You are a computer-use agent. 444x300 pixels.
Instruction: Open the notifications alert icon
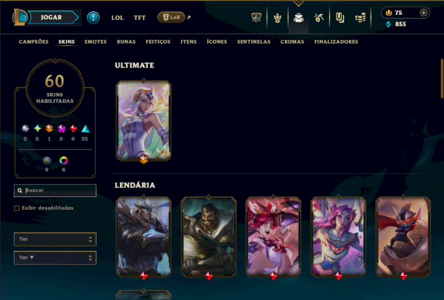click(x=93, y=18)
